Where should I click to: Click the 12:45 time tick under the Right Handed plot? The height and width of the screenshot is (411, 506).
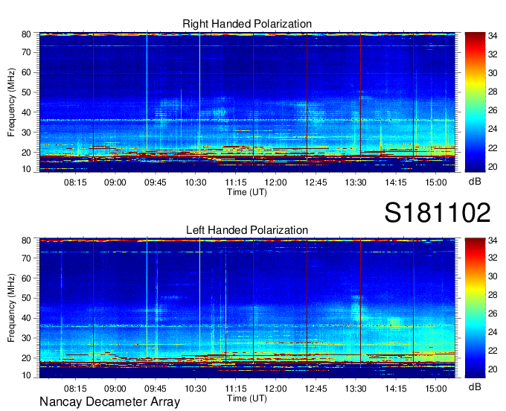316,182
